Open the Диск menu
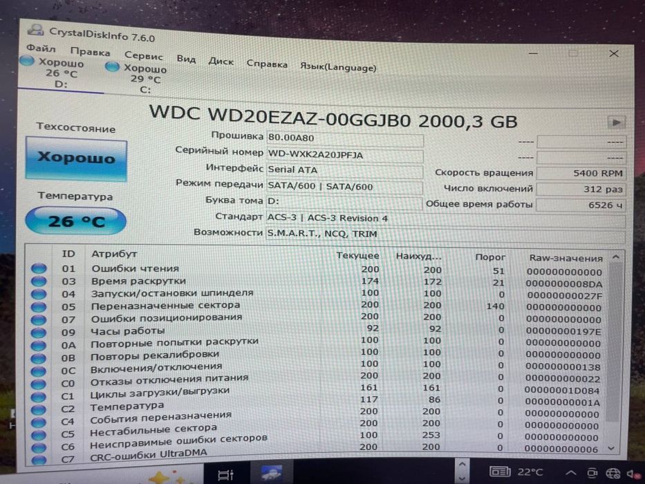 pyautogui.click(x=221, y=62)
